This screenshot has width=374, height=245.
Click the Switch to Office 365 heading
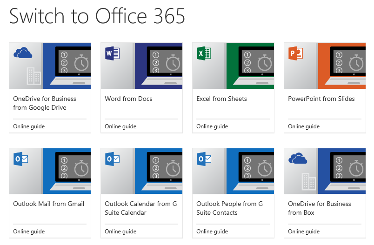(97, 16)
